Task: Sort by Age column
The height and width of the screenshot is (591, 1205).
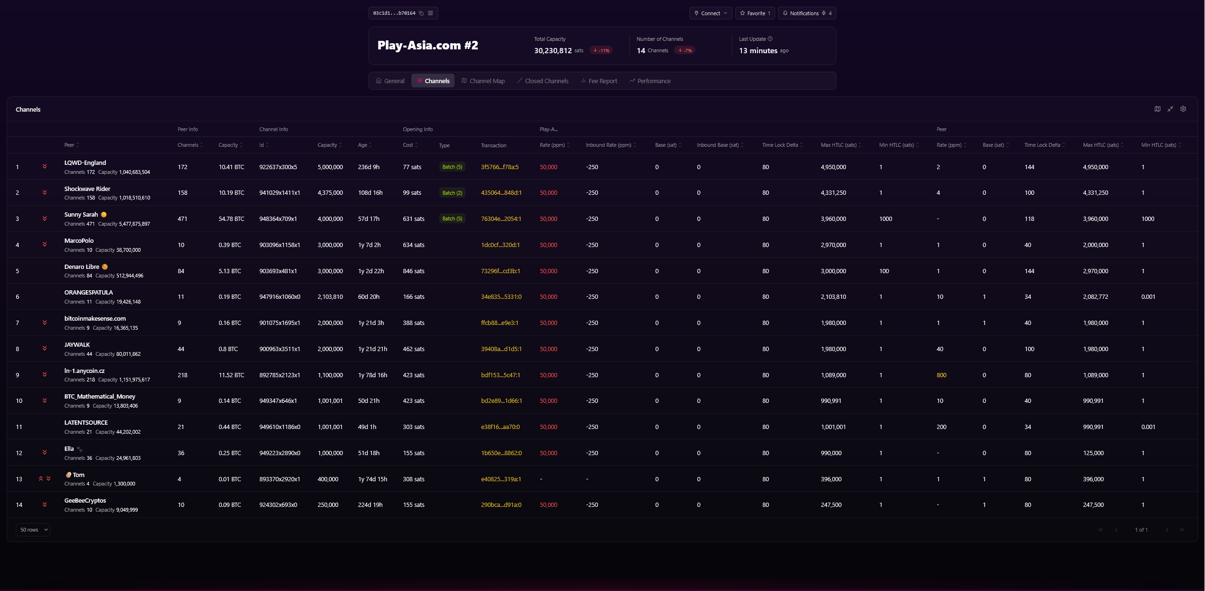Action: pos(365,145)
